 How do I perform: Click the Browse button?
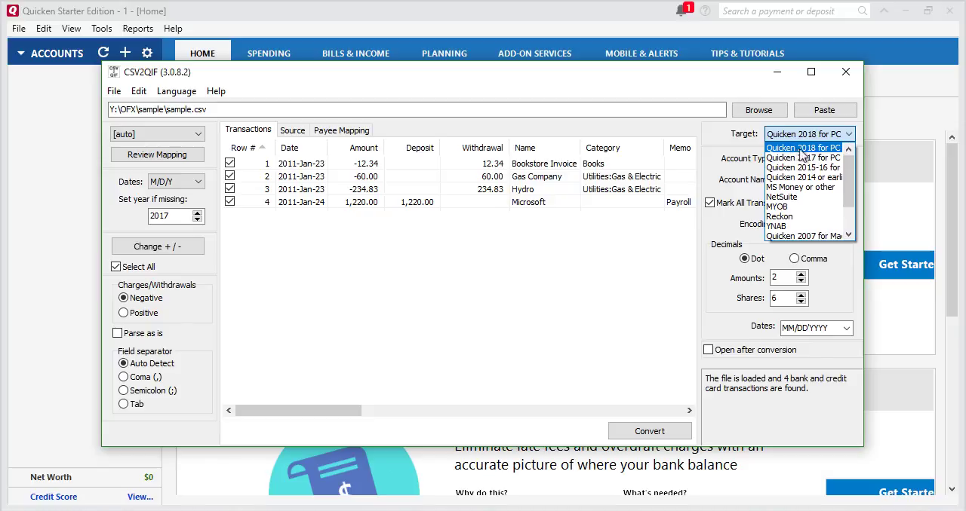coord(759,109)
